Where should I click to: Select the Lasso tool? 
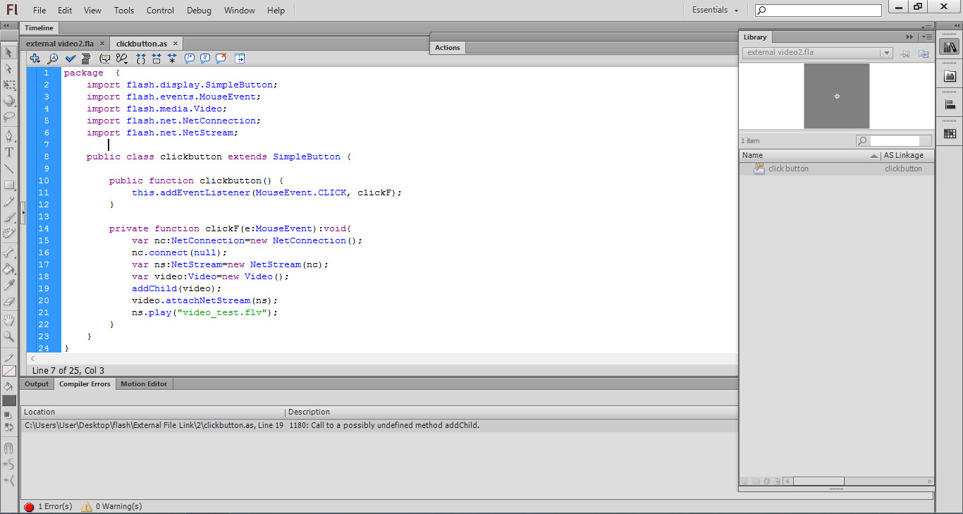point(9,117)
